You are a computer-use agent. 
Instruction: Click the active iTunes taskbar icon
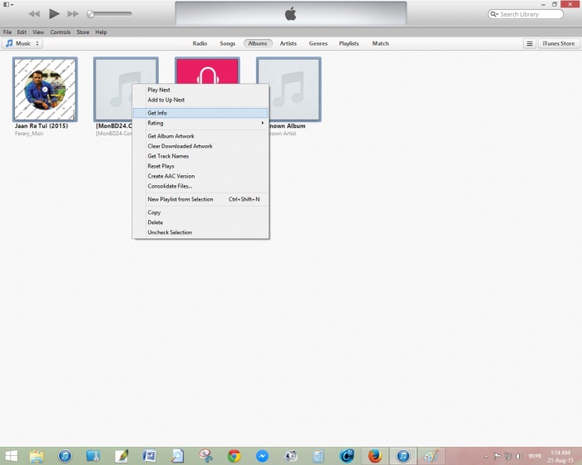coord(403,456)
